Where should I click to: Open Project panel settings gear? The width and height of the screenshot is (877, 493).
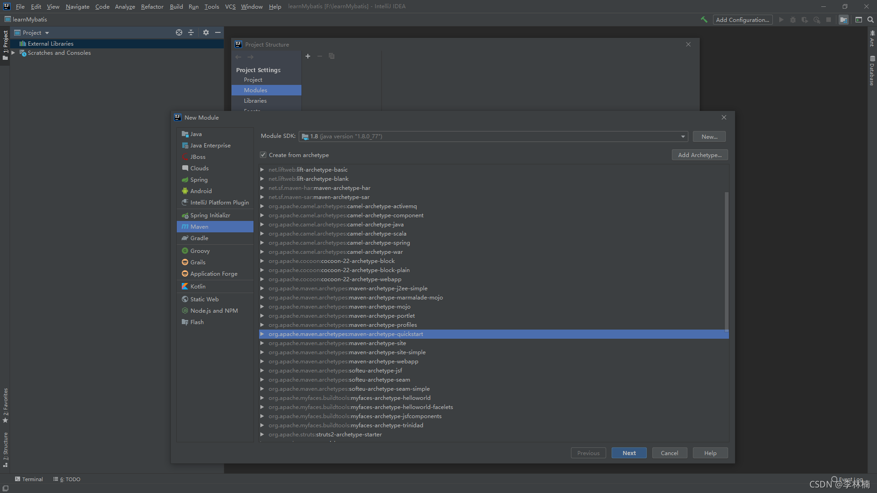(x=206, y=32)
